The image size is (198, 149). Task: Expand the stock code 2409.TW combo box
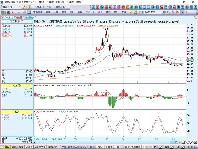pos(161,12)
